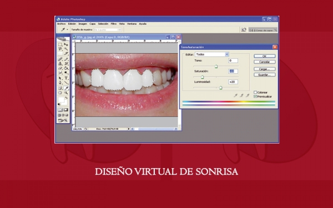Screen dimensions: 333x208
Task: Select the Move tool
Action: pyautogui.click(x=66, y=44)
